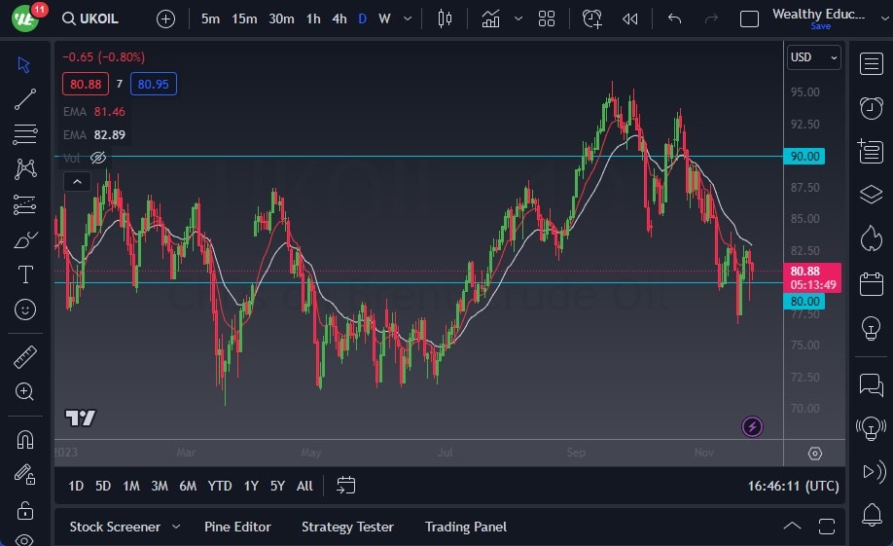Viewport: 893px width, 546px height.
Task: Select the EMA 81.46 indicator label
Action: click(x=94, y=112)
